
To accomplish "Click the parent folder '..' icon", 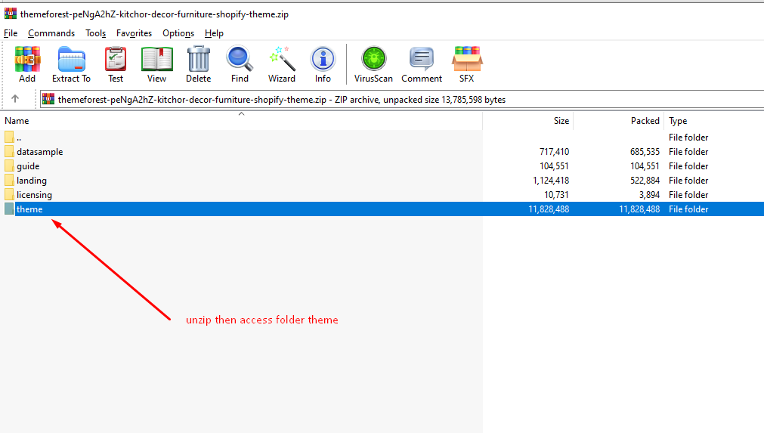I will pos(9,138).
